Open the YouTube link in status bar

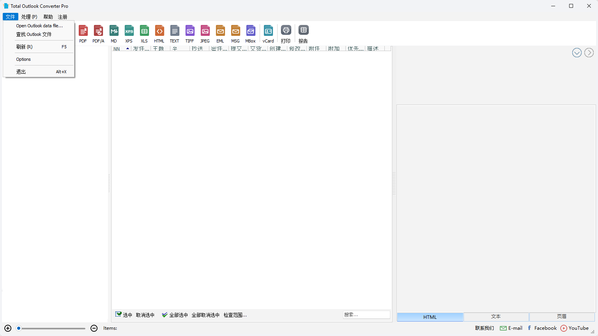(x=575, y=328)
